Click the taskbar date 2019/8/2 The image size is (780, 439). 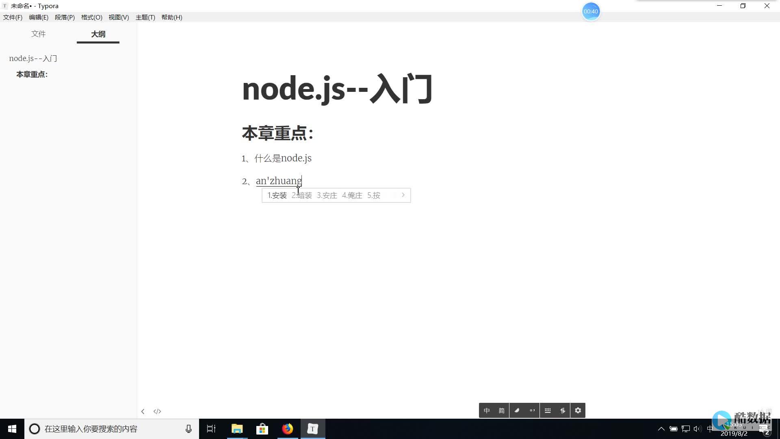point(734,434)
